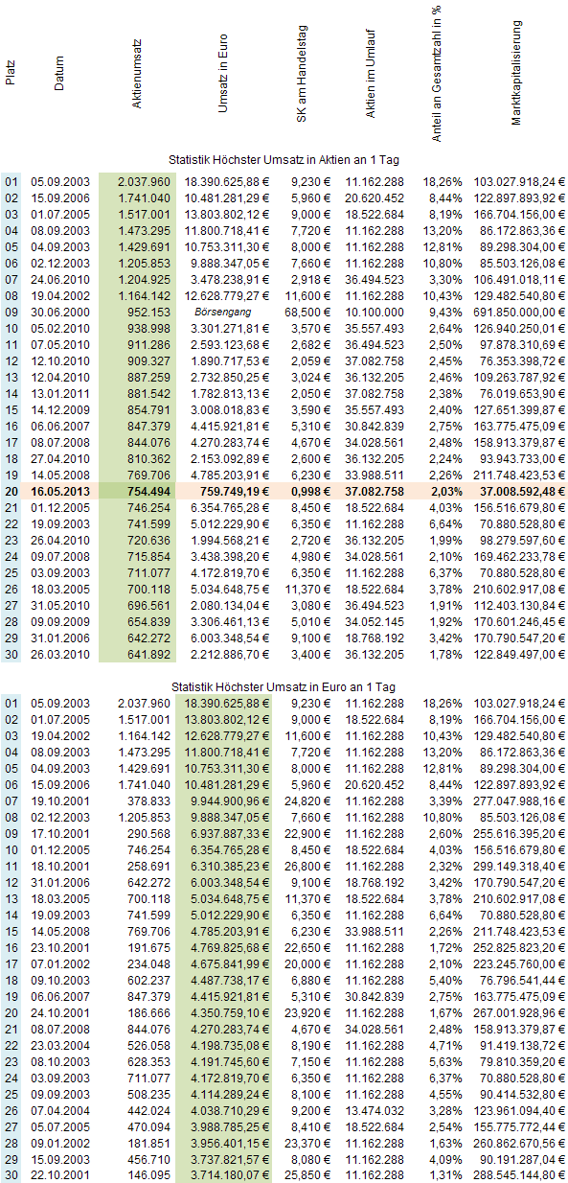Image resolution: width=568 pixels, height=1183 pixels.
Task: Click the date 31.05.2010
Action: (x=60, y=604)
